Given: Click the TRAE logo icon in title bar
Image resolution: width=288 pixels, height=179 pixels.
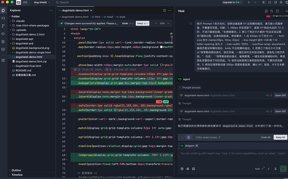Looking at the screenshot, I should point(18,3).
